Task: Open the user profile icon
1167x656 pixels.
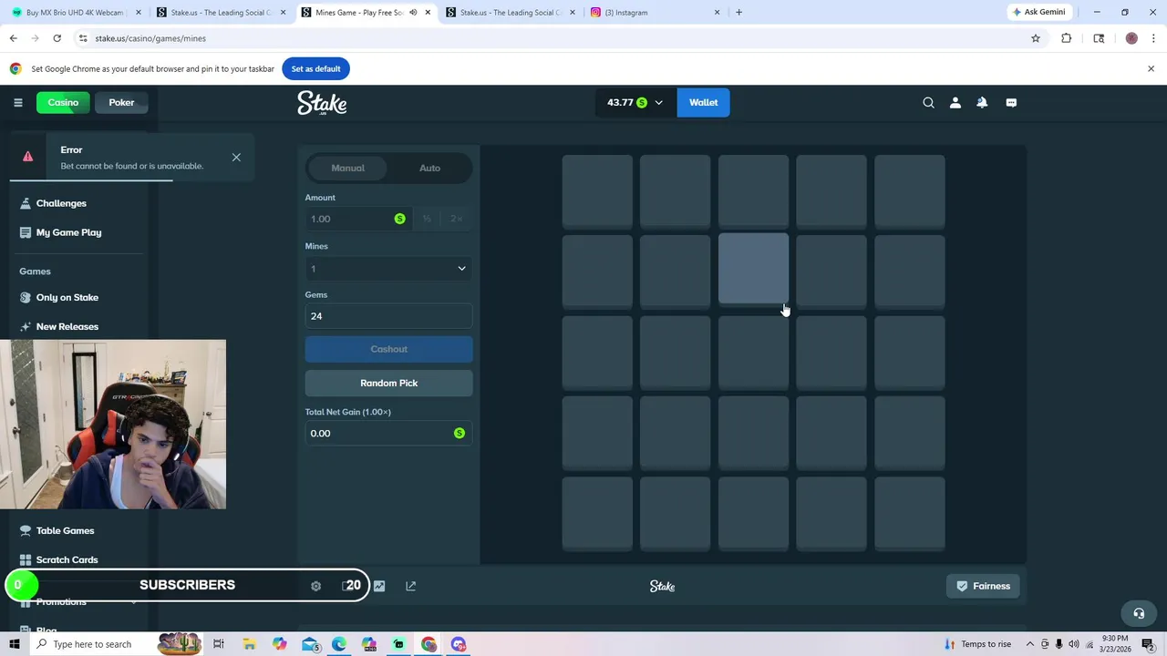Action: pyautogui.click(x=955, y=103)
